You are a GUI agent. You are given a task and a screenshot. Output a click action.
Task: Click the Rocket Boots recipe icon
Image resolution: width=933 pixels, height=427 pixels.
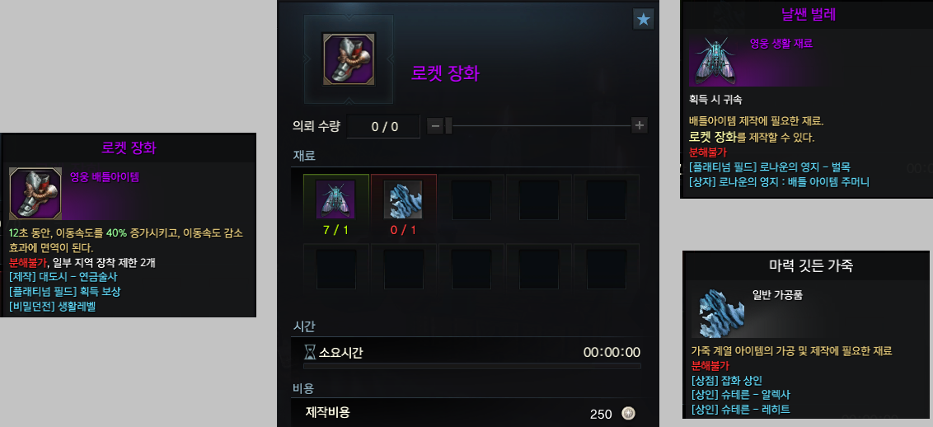349,59
